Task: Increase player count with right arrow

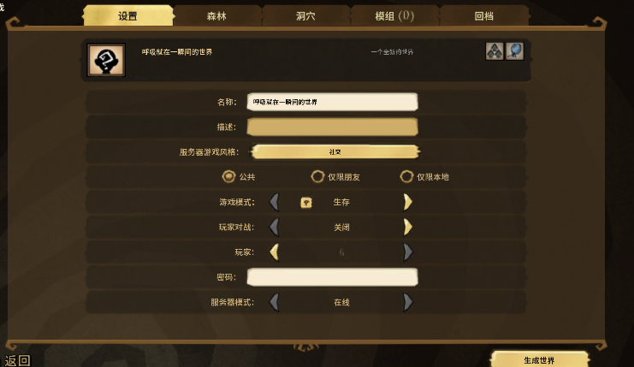Action: (407, 252)
